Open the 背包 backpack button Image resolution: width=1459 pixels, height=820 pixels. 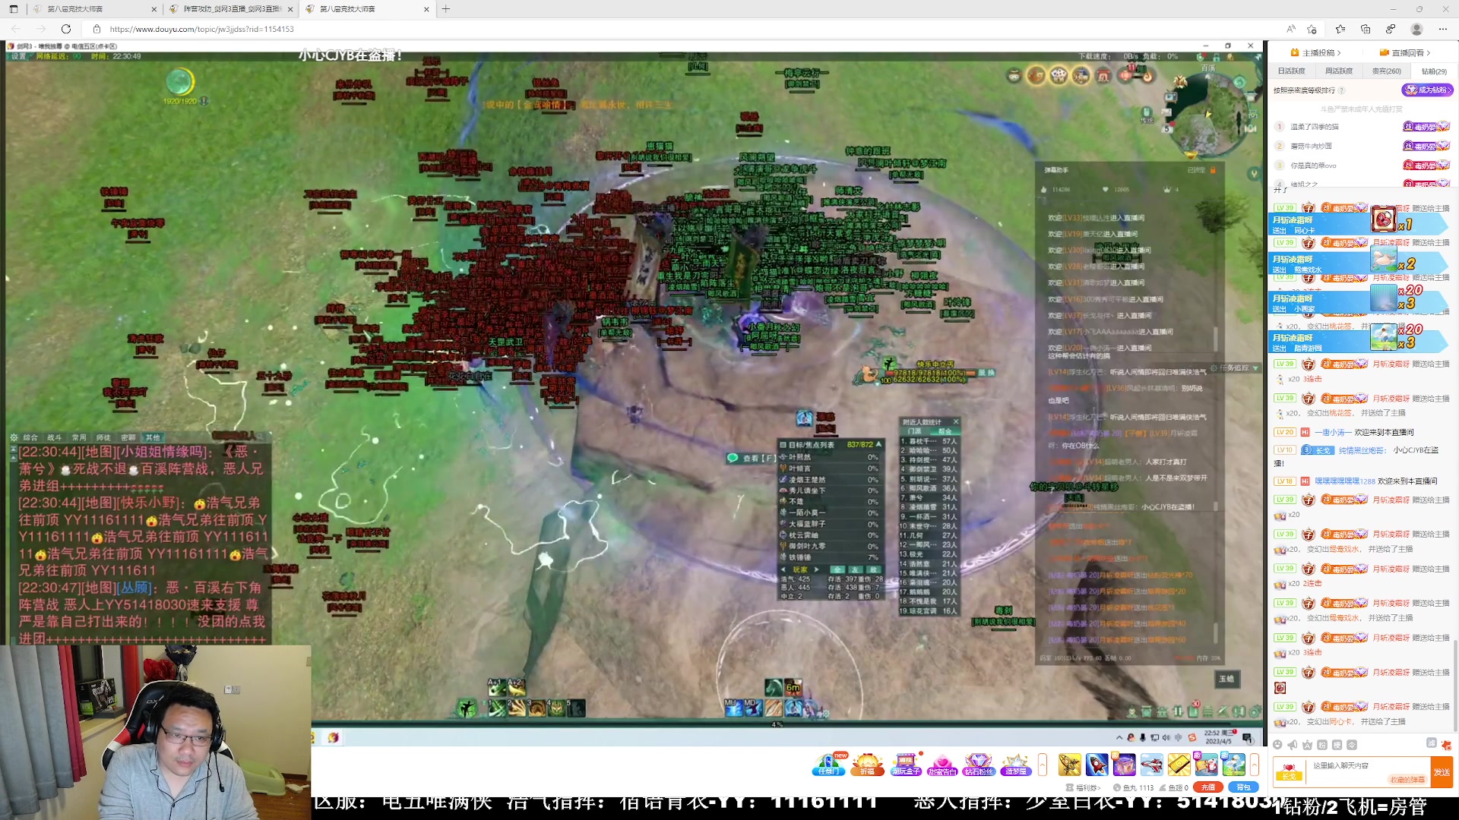(1243, 787)
